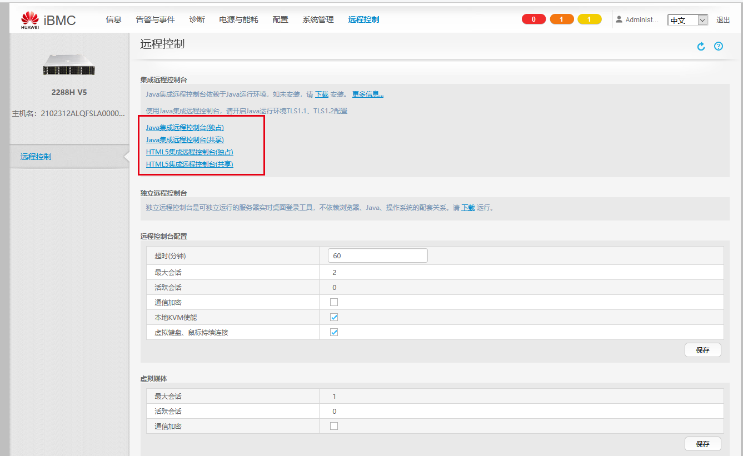Open HTML5集成远程控制台(共享)

tap(189, 164)
